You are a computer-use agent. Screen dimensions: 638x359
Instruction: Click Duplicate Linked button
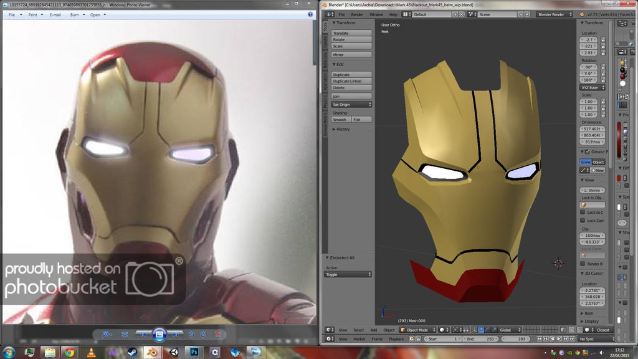pos(351,81)
